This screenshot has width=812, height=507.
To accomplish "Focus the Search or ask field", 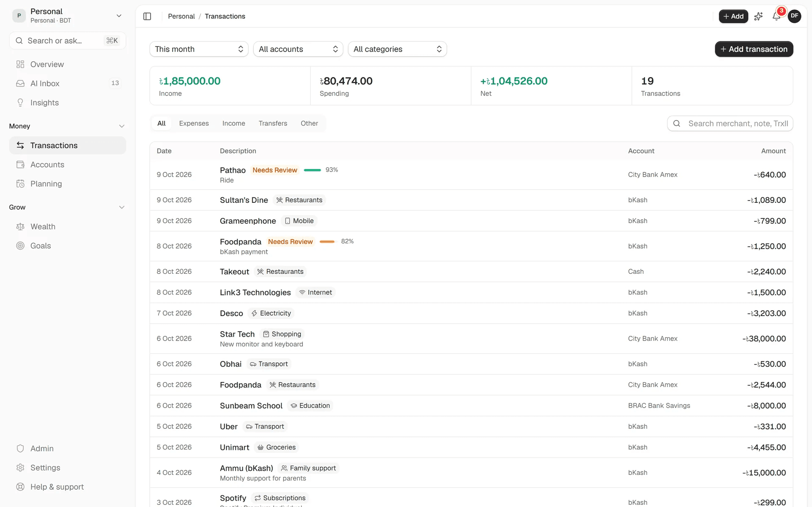I will coord(68,41).
